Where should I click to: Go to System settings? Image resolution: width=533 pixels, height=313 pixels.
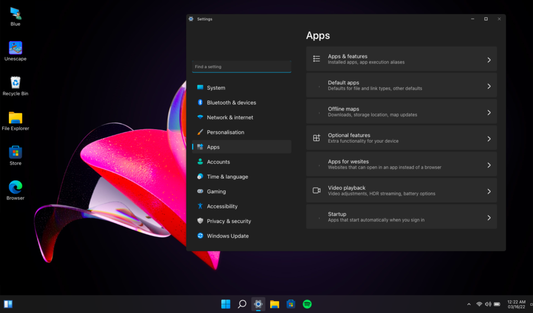pos(242,88)
